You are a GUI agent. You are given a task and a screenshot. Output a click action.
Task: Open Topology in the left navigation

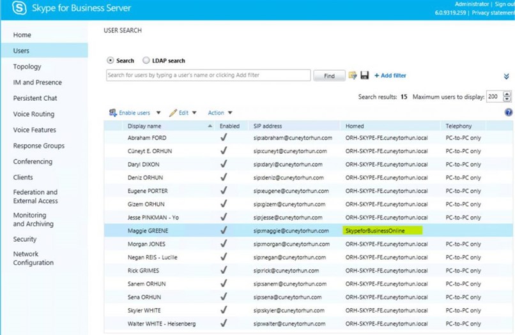pyautogui.click(x=27, y=66)
